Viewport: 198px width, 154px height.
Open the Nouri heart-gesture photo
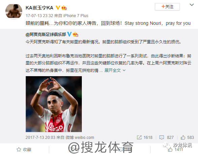(x=54, y=104)
